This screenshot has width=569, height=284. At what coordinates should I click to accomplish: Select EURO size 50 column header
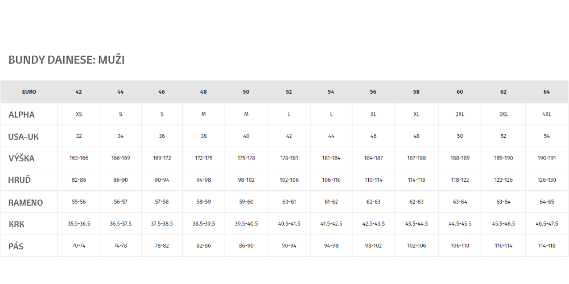pos(246,92)
